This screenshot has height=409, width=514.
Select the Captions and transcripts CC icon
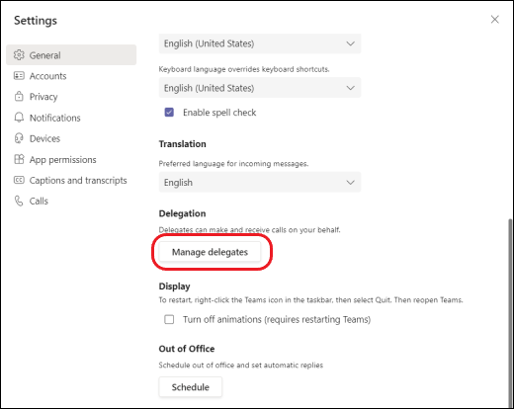click(19, 180)
